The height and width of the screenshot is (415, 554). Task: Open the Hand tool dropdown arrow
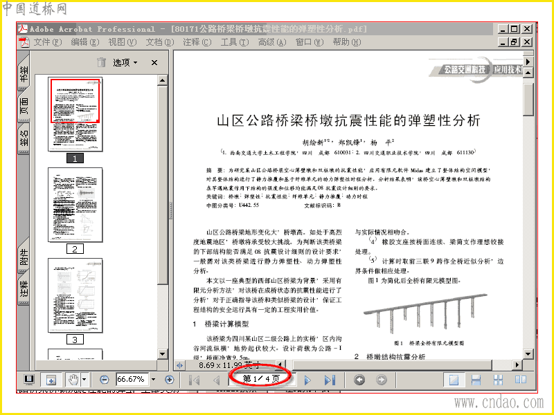click(x=84, y=380)
